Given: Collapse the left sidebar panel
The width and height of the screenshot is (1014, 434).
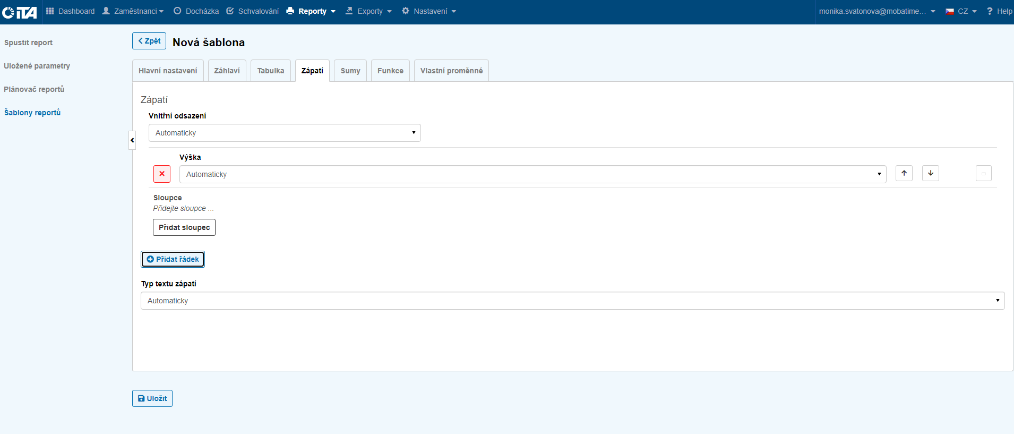Looking at the screenshot, I should point(132,140).
